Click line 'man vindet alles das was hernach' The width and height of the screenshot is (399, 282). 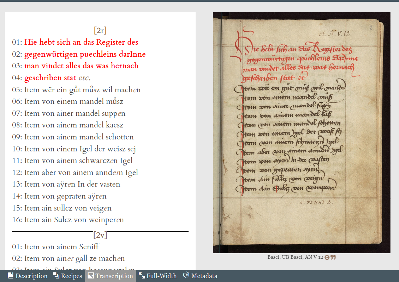pyautogui.click(x=82, y=66)
